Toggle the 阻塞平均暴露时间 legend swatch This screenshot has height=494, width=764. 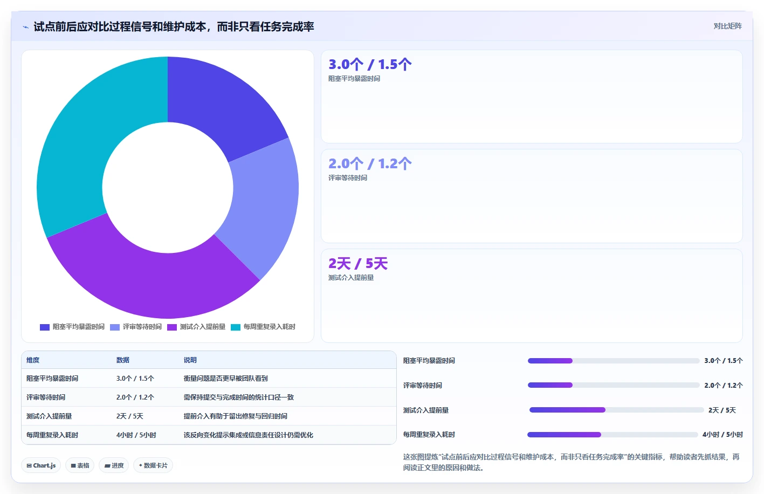(x=45, y=327)
